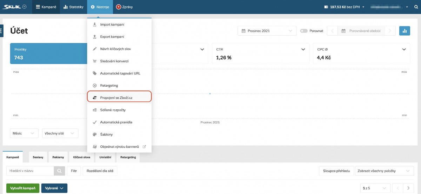This screenshot has width=421, height=194.
Task: Click the Vytvořit kampaň button
Action: tap(23, 188)
